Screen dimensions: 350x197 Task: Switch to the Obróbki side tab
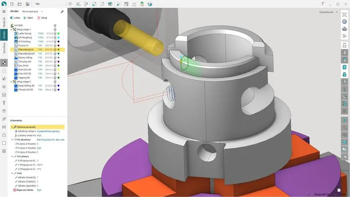[x=4, y=35]
